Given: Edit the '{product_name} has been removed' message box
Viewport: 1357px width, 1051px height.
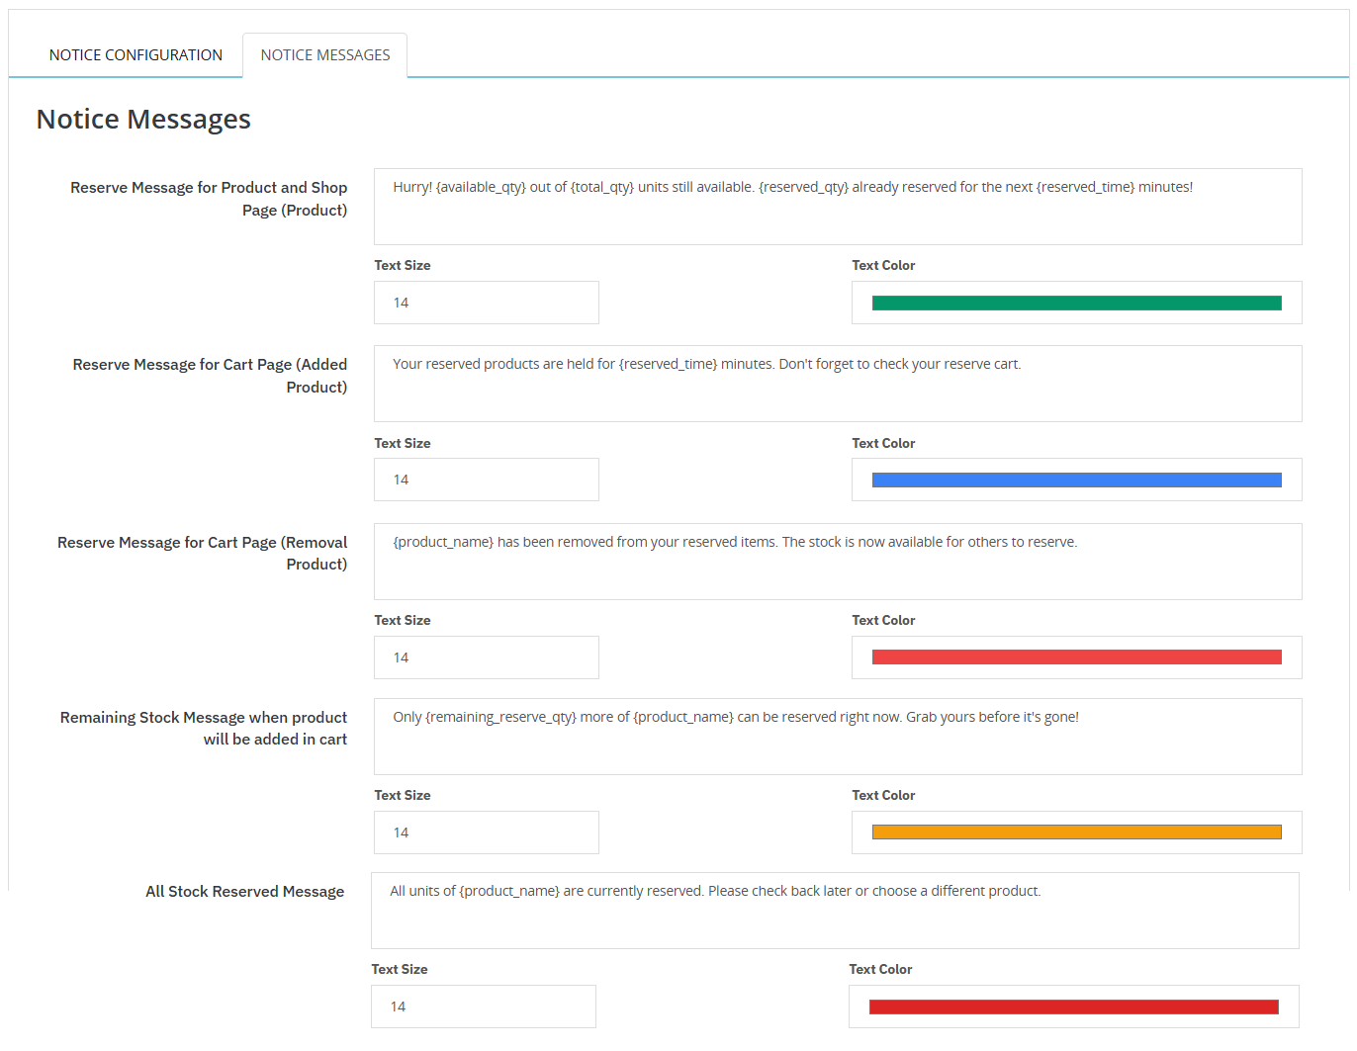Looking at the screenshot, I should 837,562.
